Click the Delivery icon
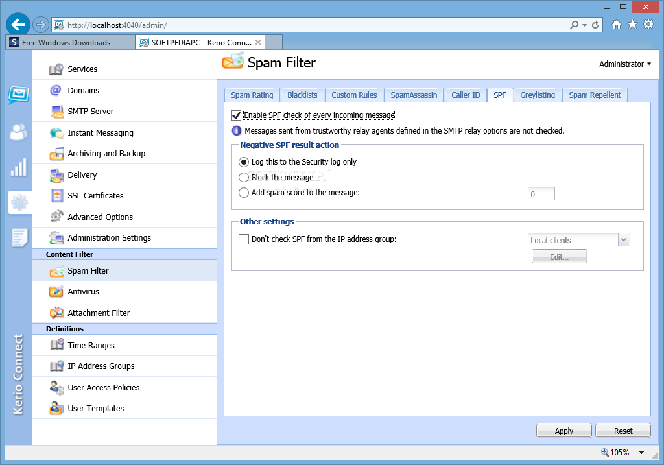The width and height of the screenshot is (664, 465). 57,175
